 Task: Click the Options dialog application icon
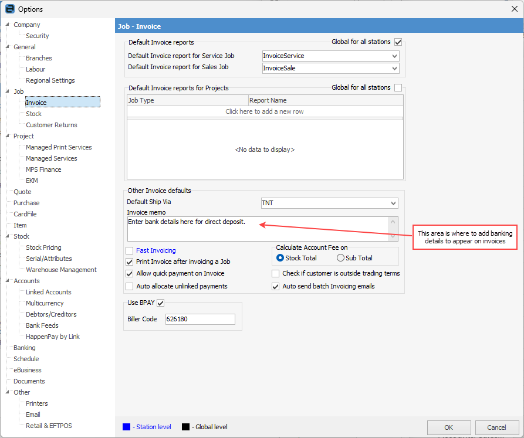click(8, 9)
